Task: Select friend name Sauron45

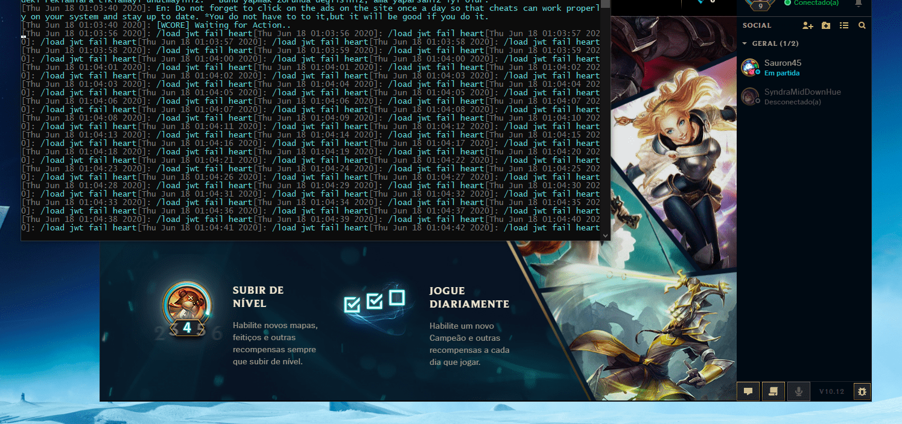Action: pyautogui.click(x=783, y=63)
